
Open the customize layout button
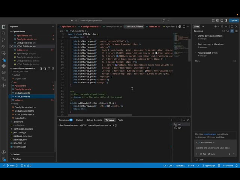point(213,20)
